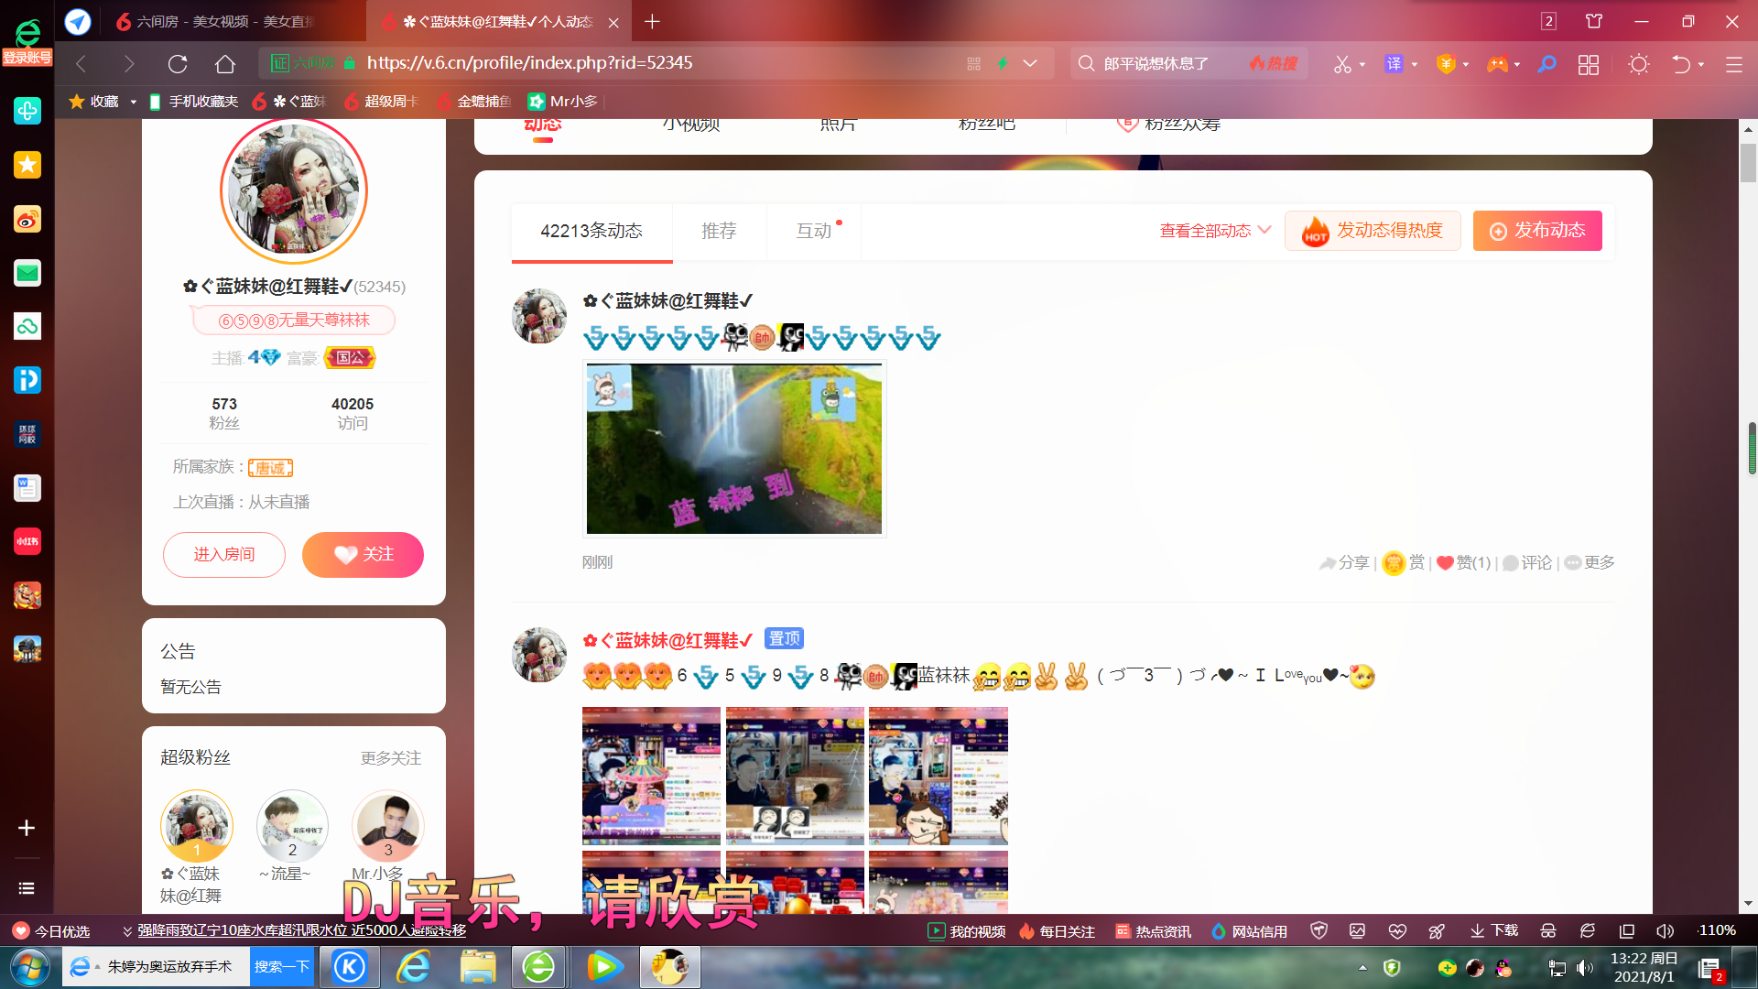Viewport: 1758px width, 989px height.
Task: Click the 更多关注 link
Action: pos(391,758)
